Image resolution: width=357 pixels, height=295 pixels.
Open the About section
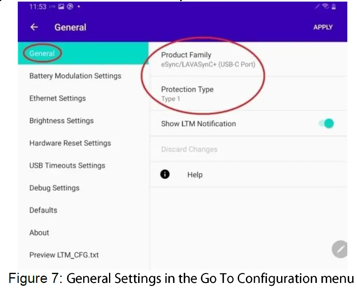pos(39,233)
